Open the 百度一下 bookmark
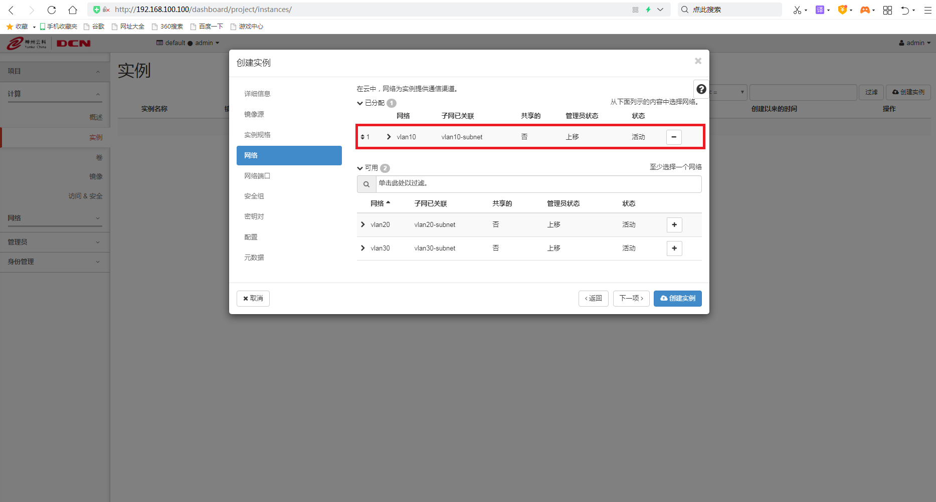 coord(207,27)
